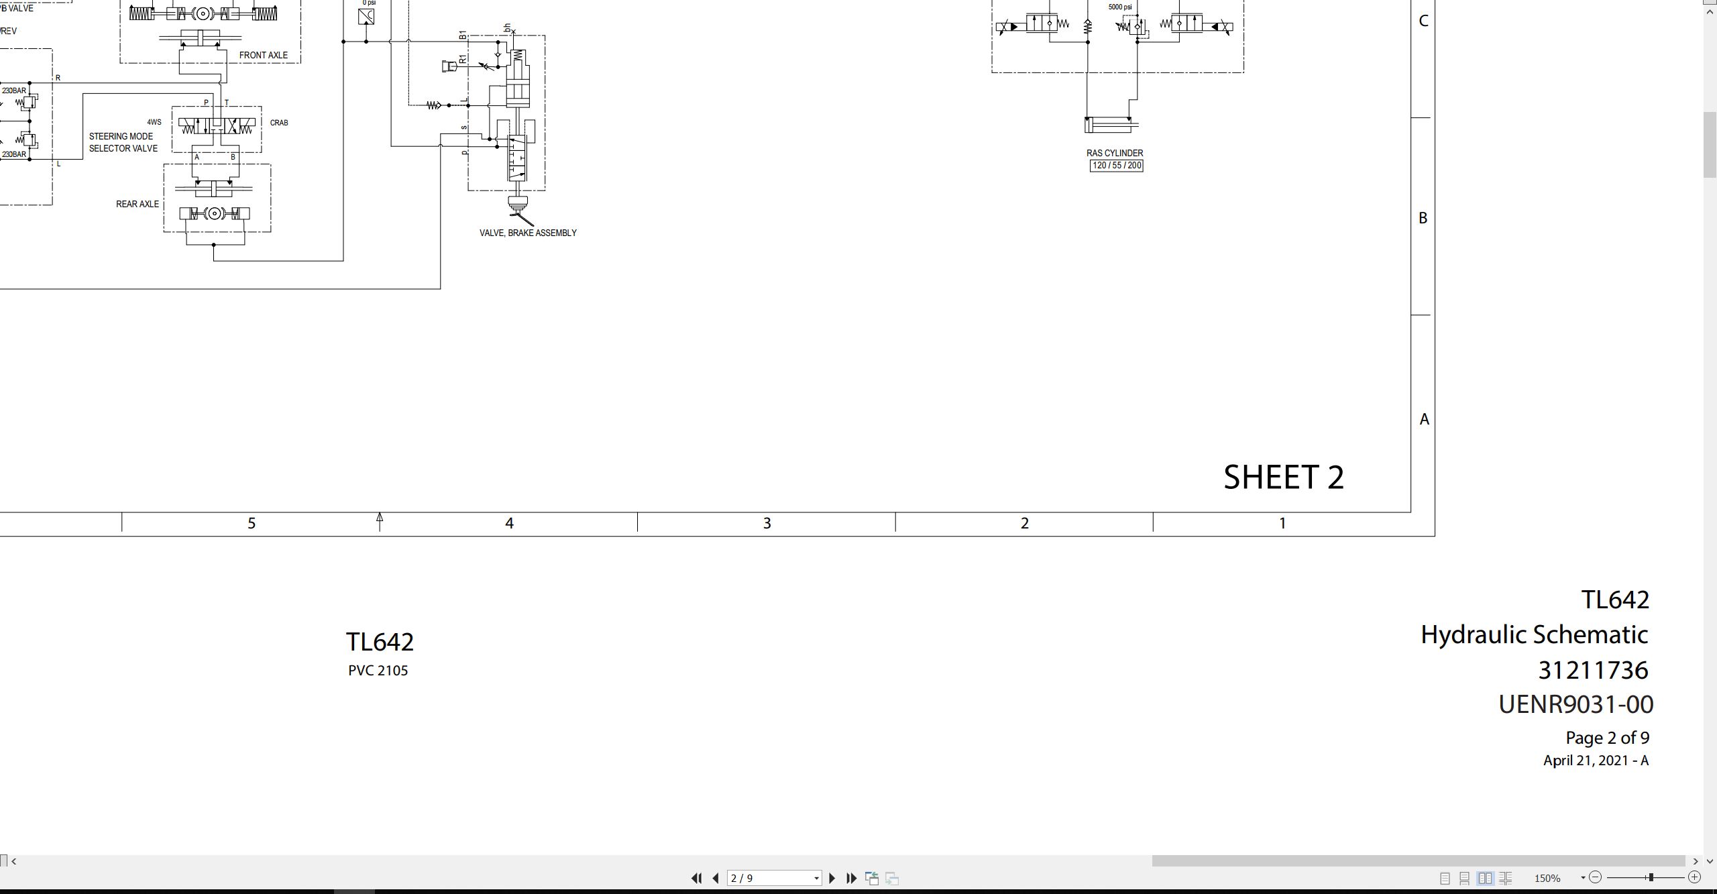This screenshot has width=1717, height=894.
Task: Click the 120 / 55 / 200 cylinder dimensions
Action: point(1117,166)
